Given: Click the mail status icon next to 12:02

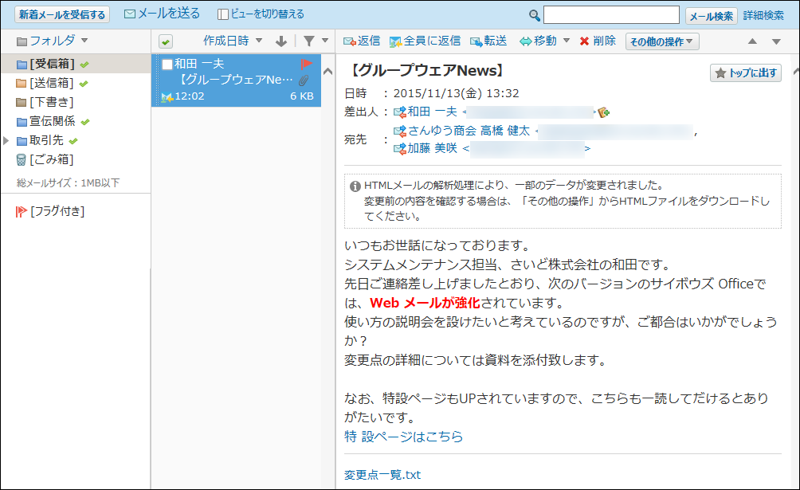Looking at the screenshot, I should point(167,96).
